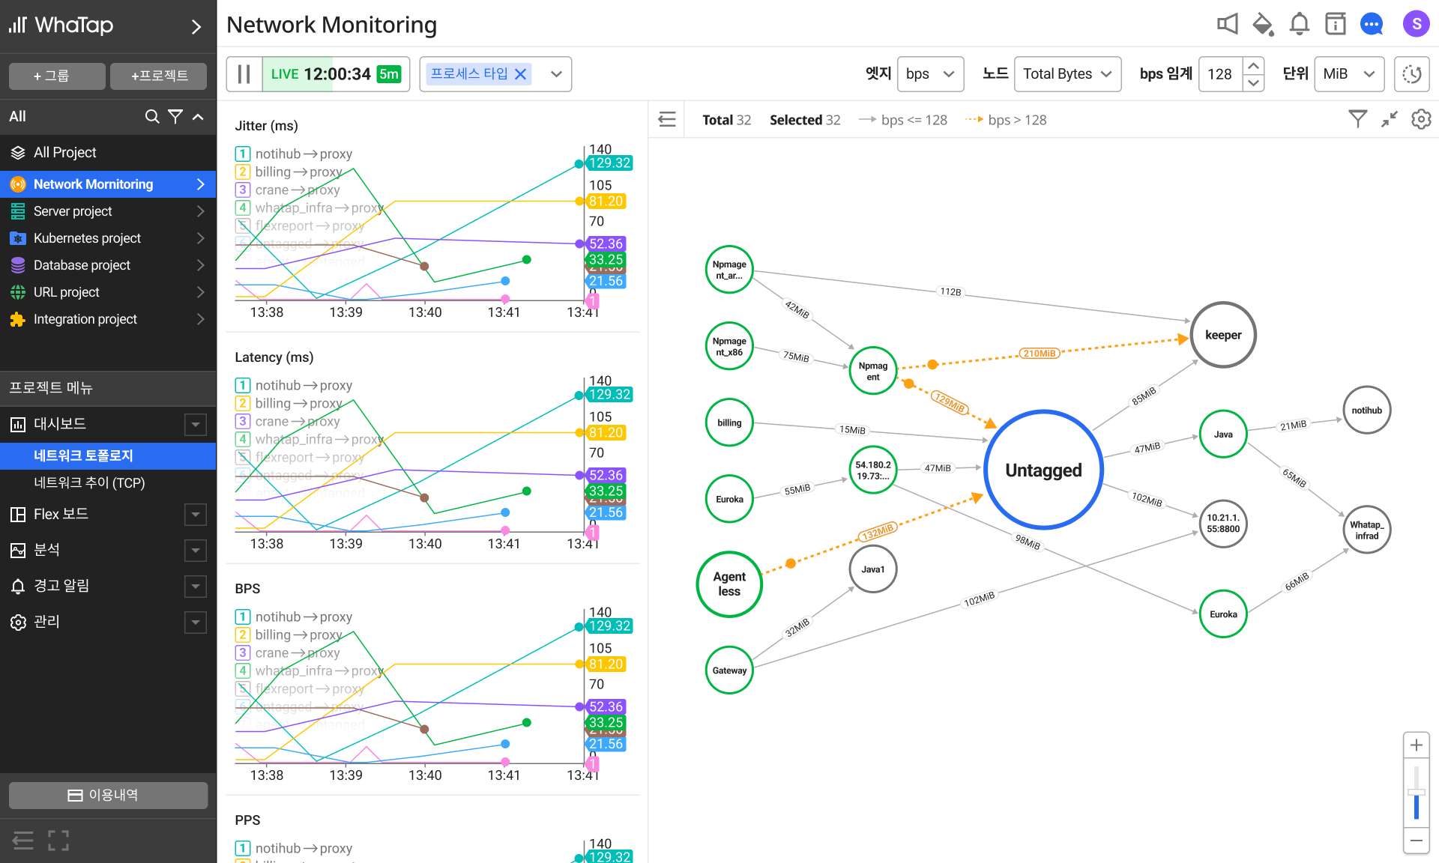Click the collapse arrows icon in topology
Screen dimensions: 1439x863
[1390, 119]
